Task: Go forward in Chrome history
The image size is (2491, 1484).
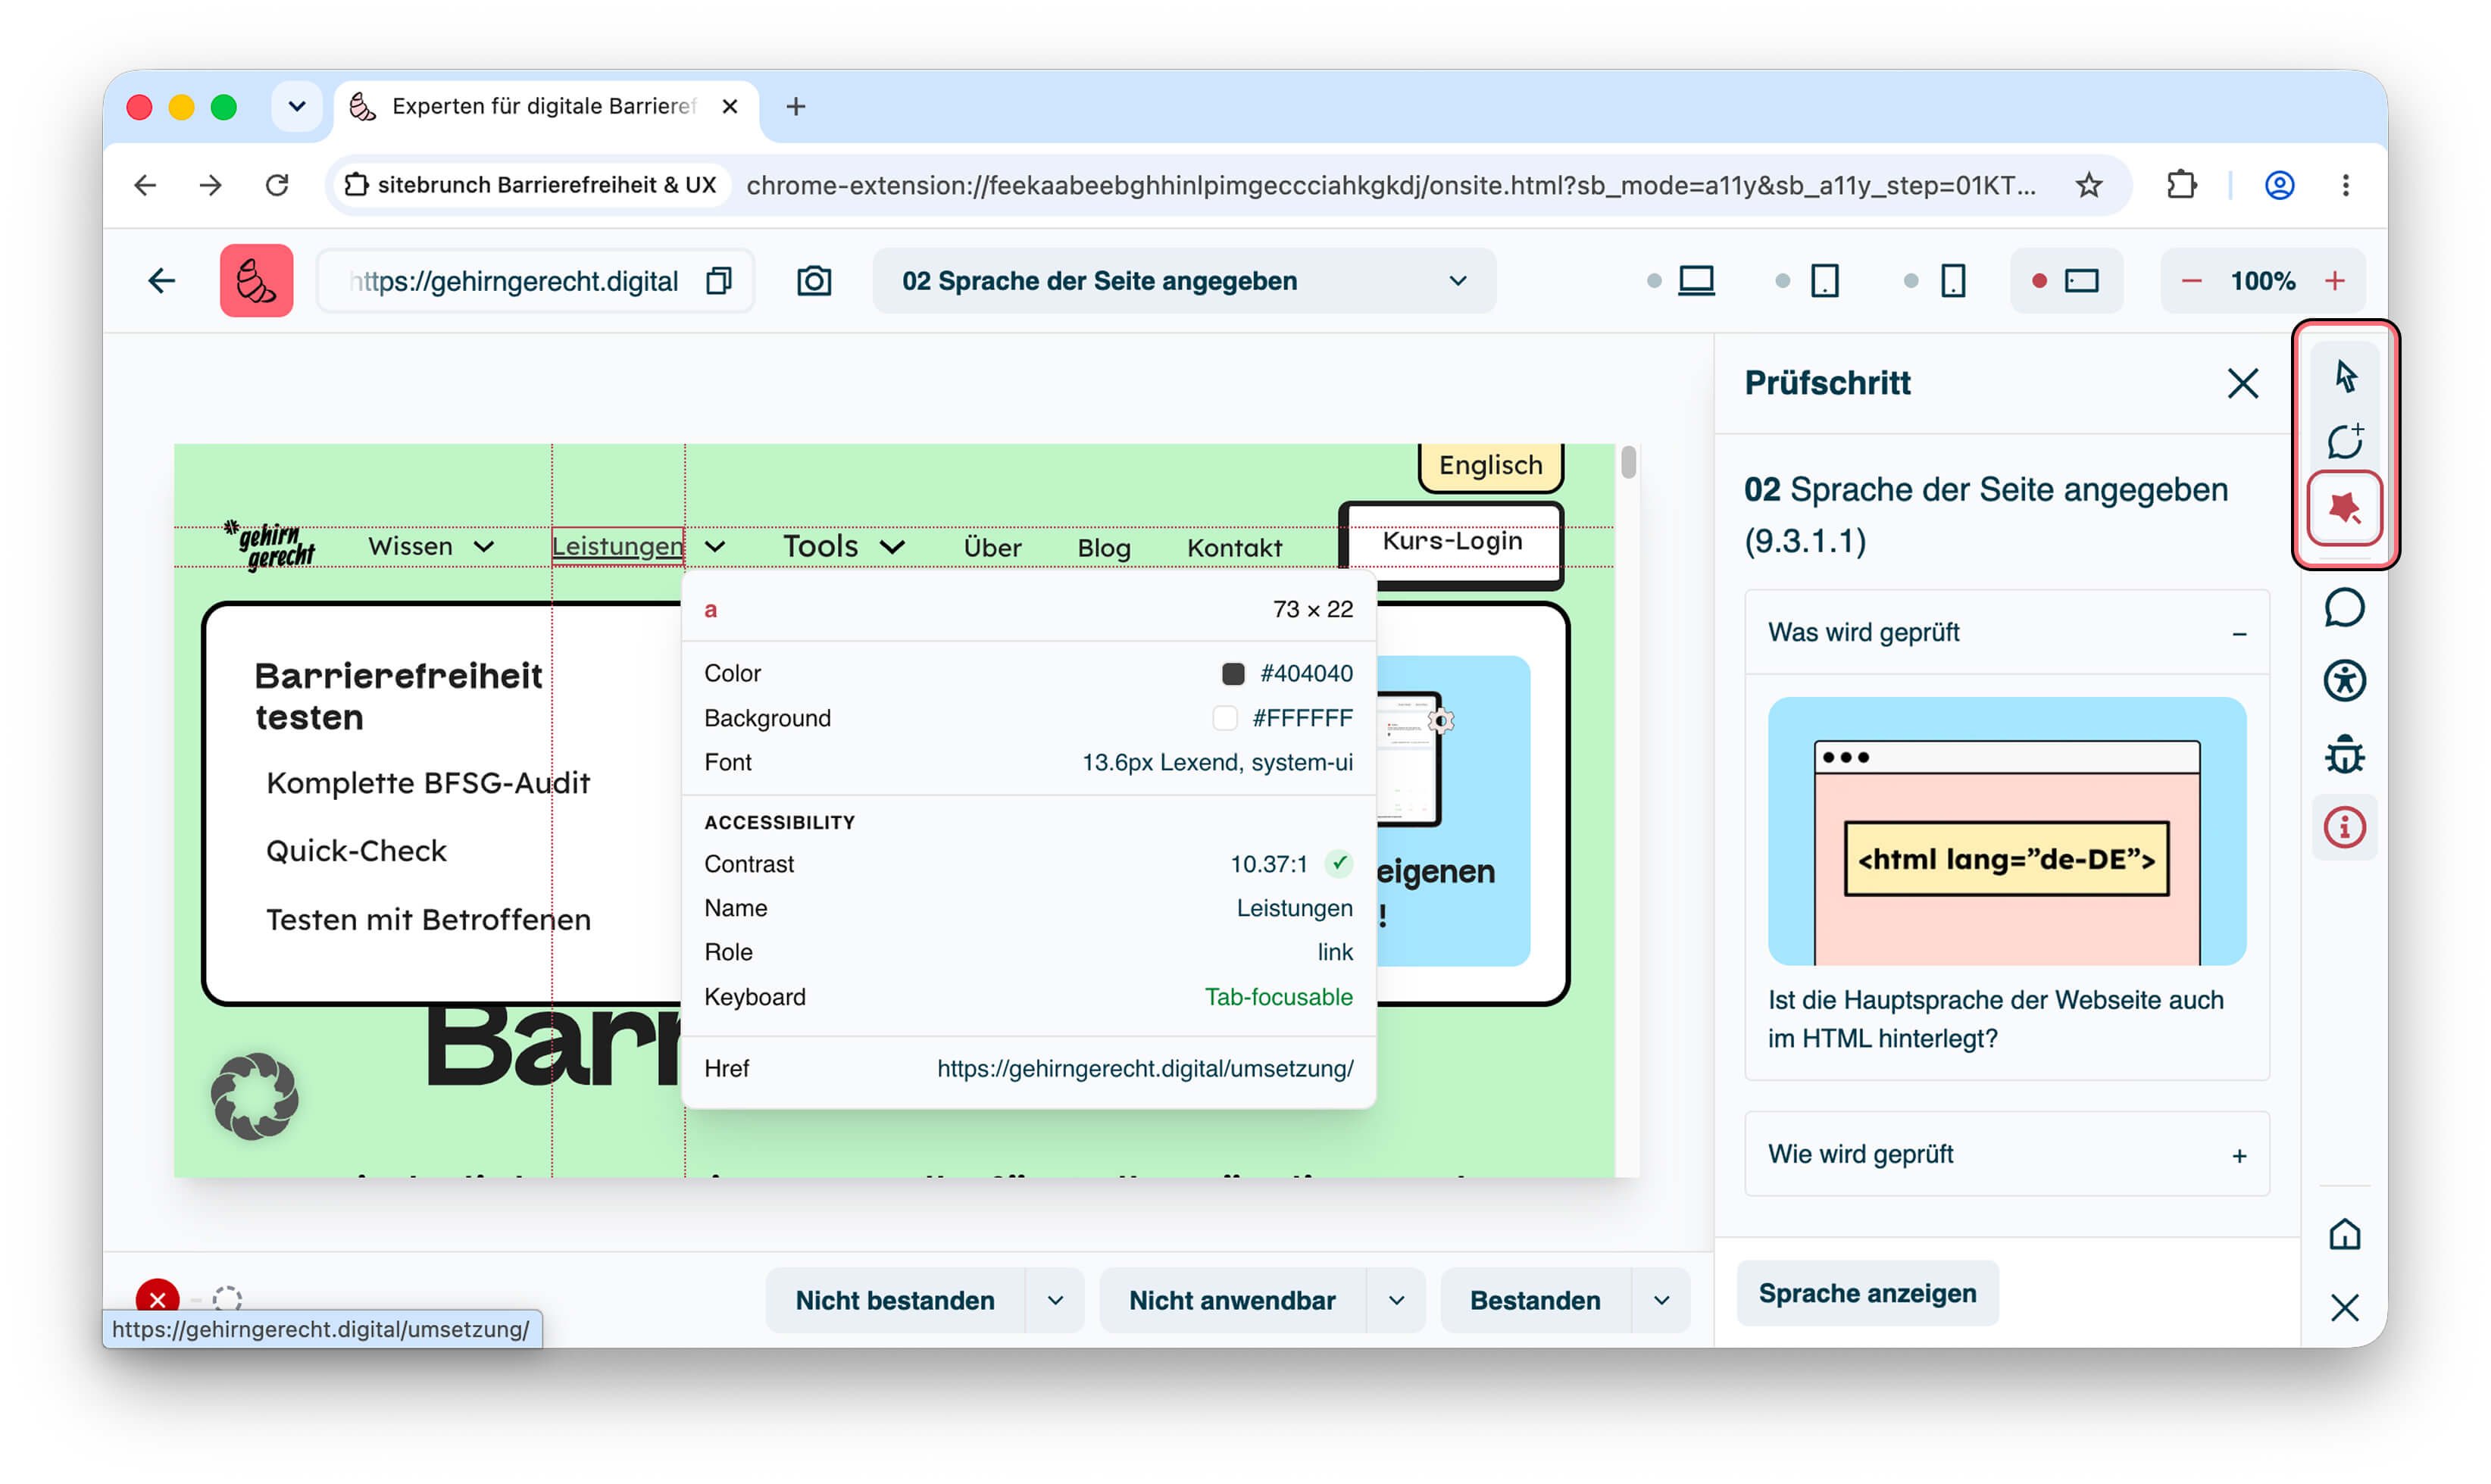Action: (210, 185)
